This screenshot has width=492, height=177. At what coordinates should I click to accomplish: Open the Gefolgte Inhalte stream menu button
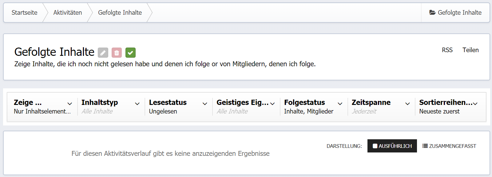click(455, 13)
